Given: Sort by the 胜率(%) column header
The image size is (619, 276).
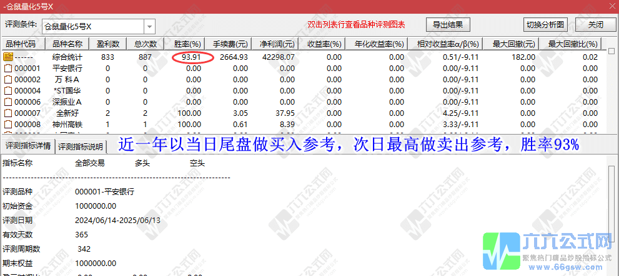Looking at the screenshot, I should coord(187,44).
